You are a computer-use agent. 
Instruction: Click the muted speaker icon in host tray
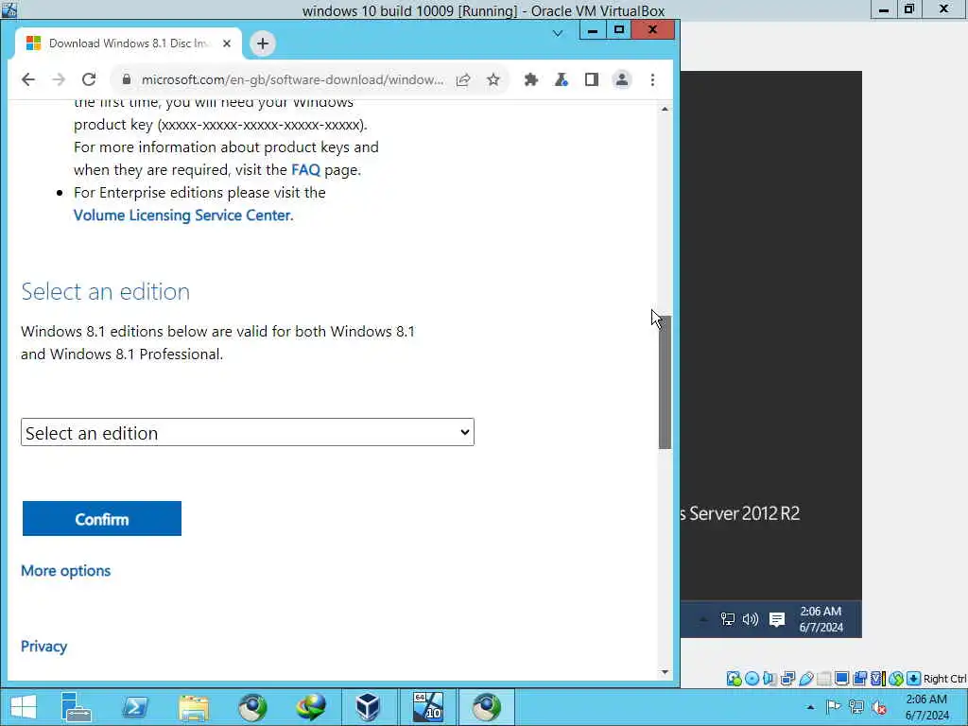880,707
